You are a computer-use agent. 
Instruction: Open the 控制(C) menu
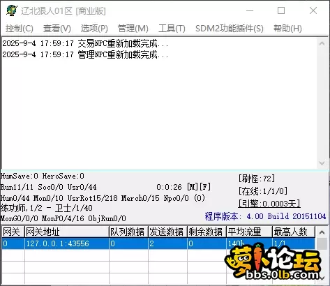(x=20, y=29)
